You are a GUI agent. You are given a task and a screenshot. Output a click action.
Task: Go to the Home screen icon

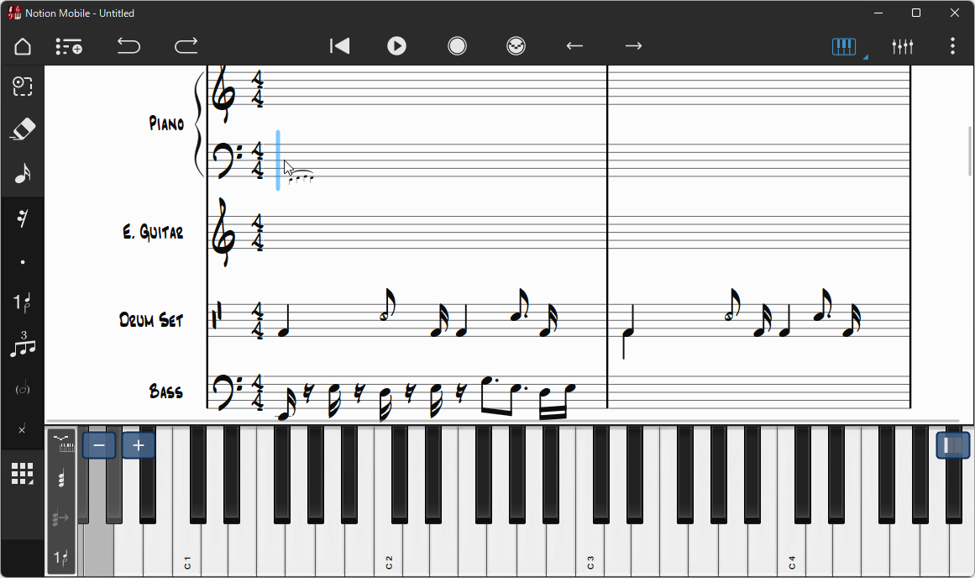tap(23, 47)
